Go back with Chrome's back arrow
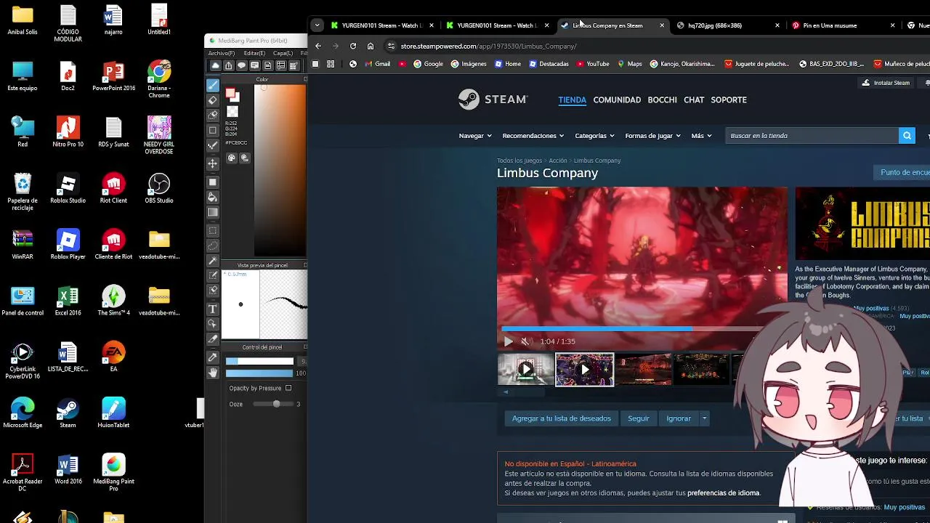 (318, 46)
